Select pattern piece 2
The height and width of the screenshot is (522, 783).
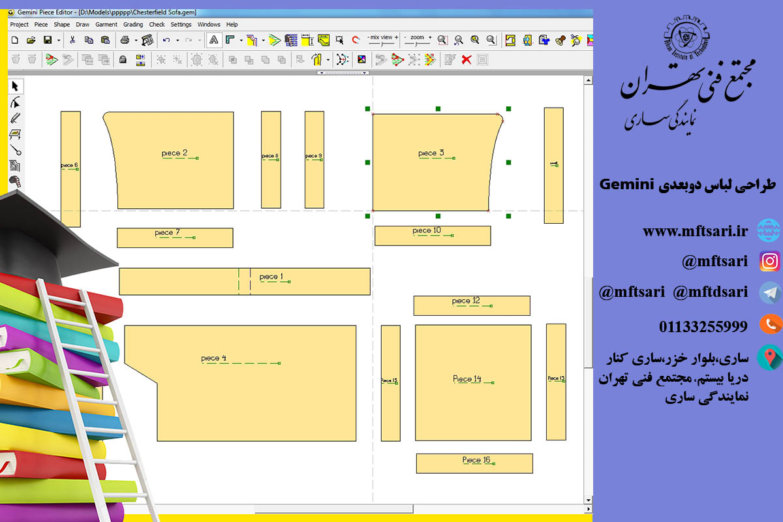coord(175,160)
